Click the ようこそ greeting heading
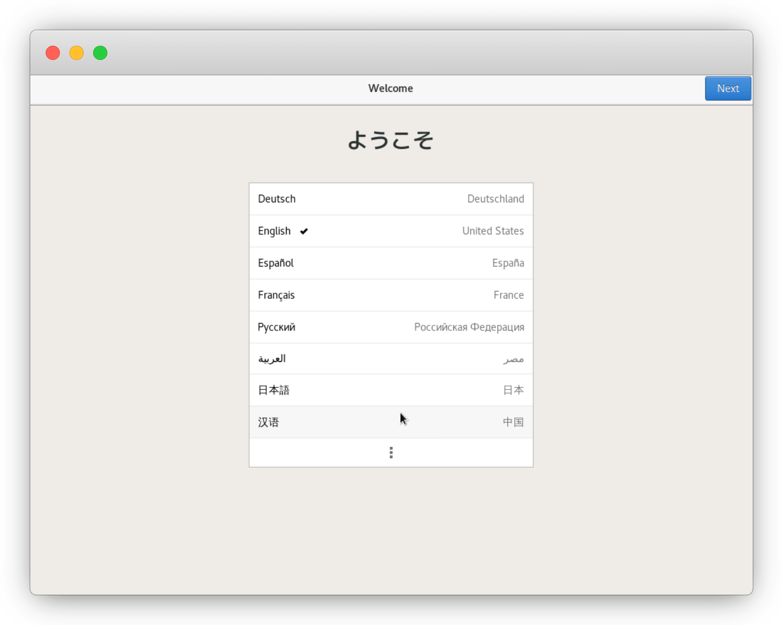 pos(391,140)
